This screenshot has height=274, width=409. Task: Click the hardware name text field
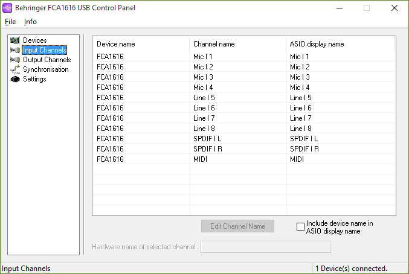(x=265, y=247)
